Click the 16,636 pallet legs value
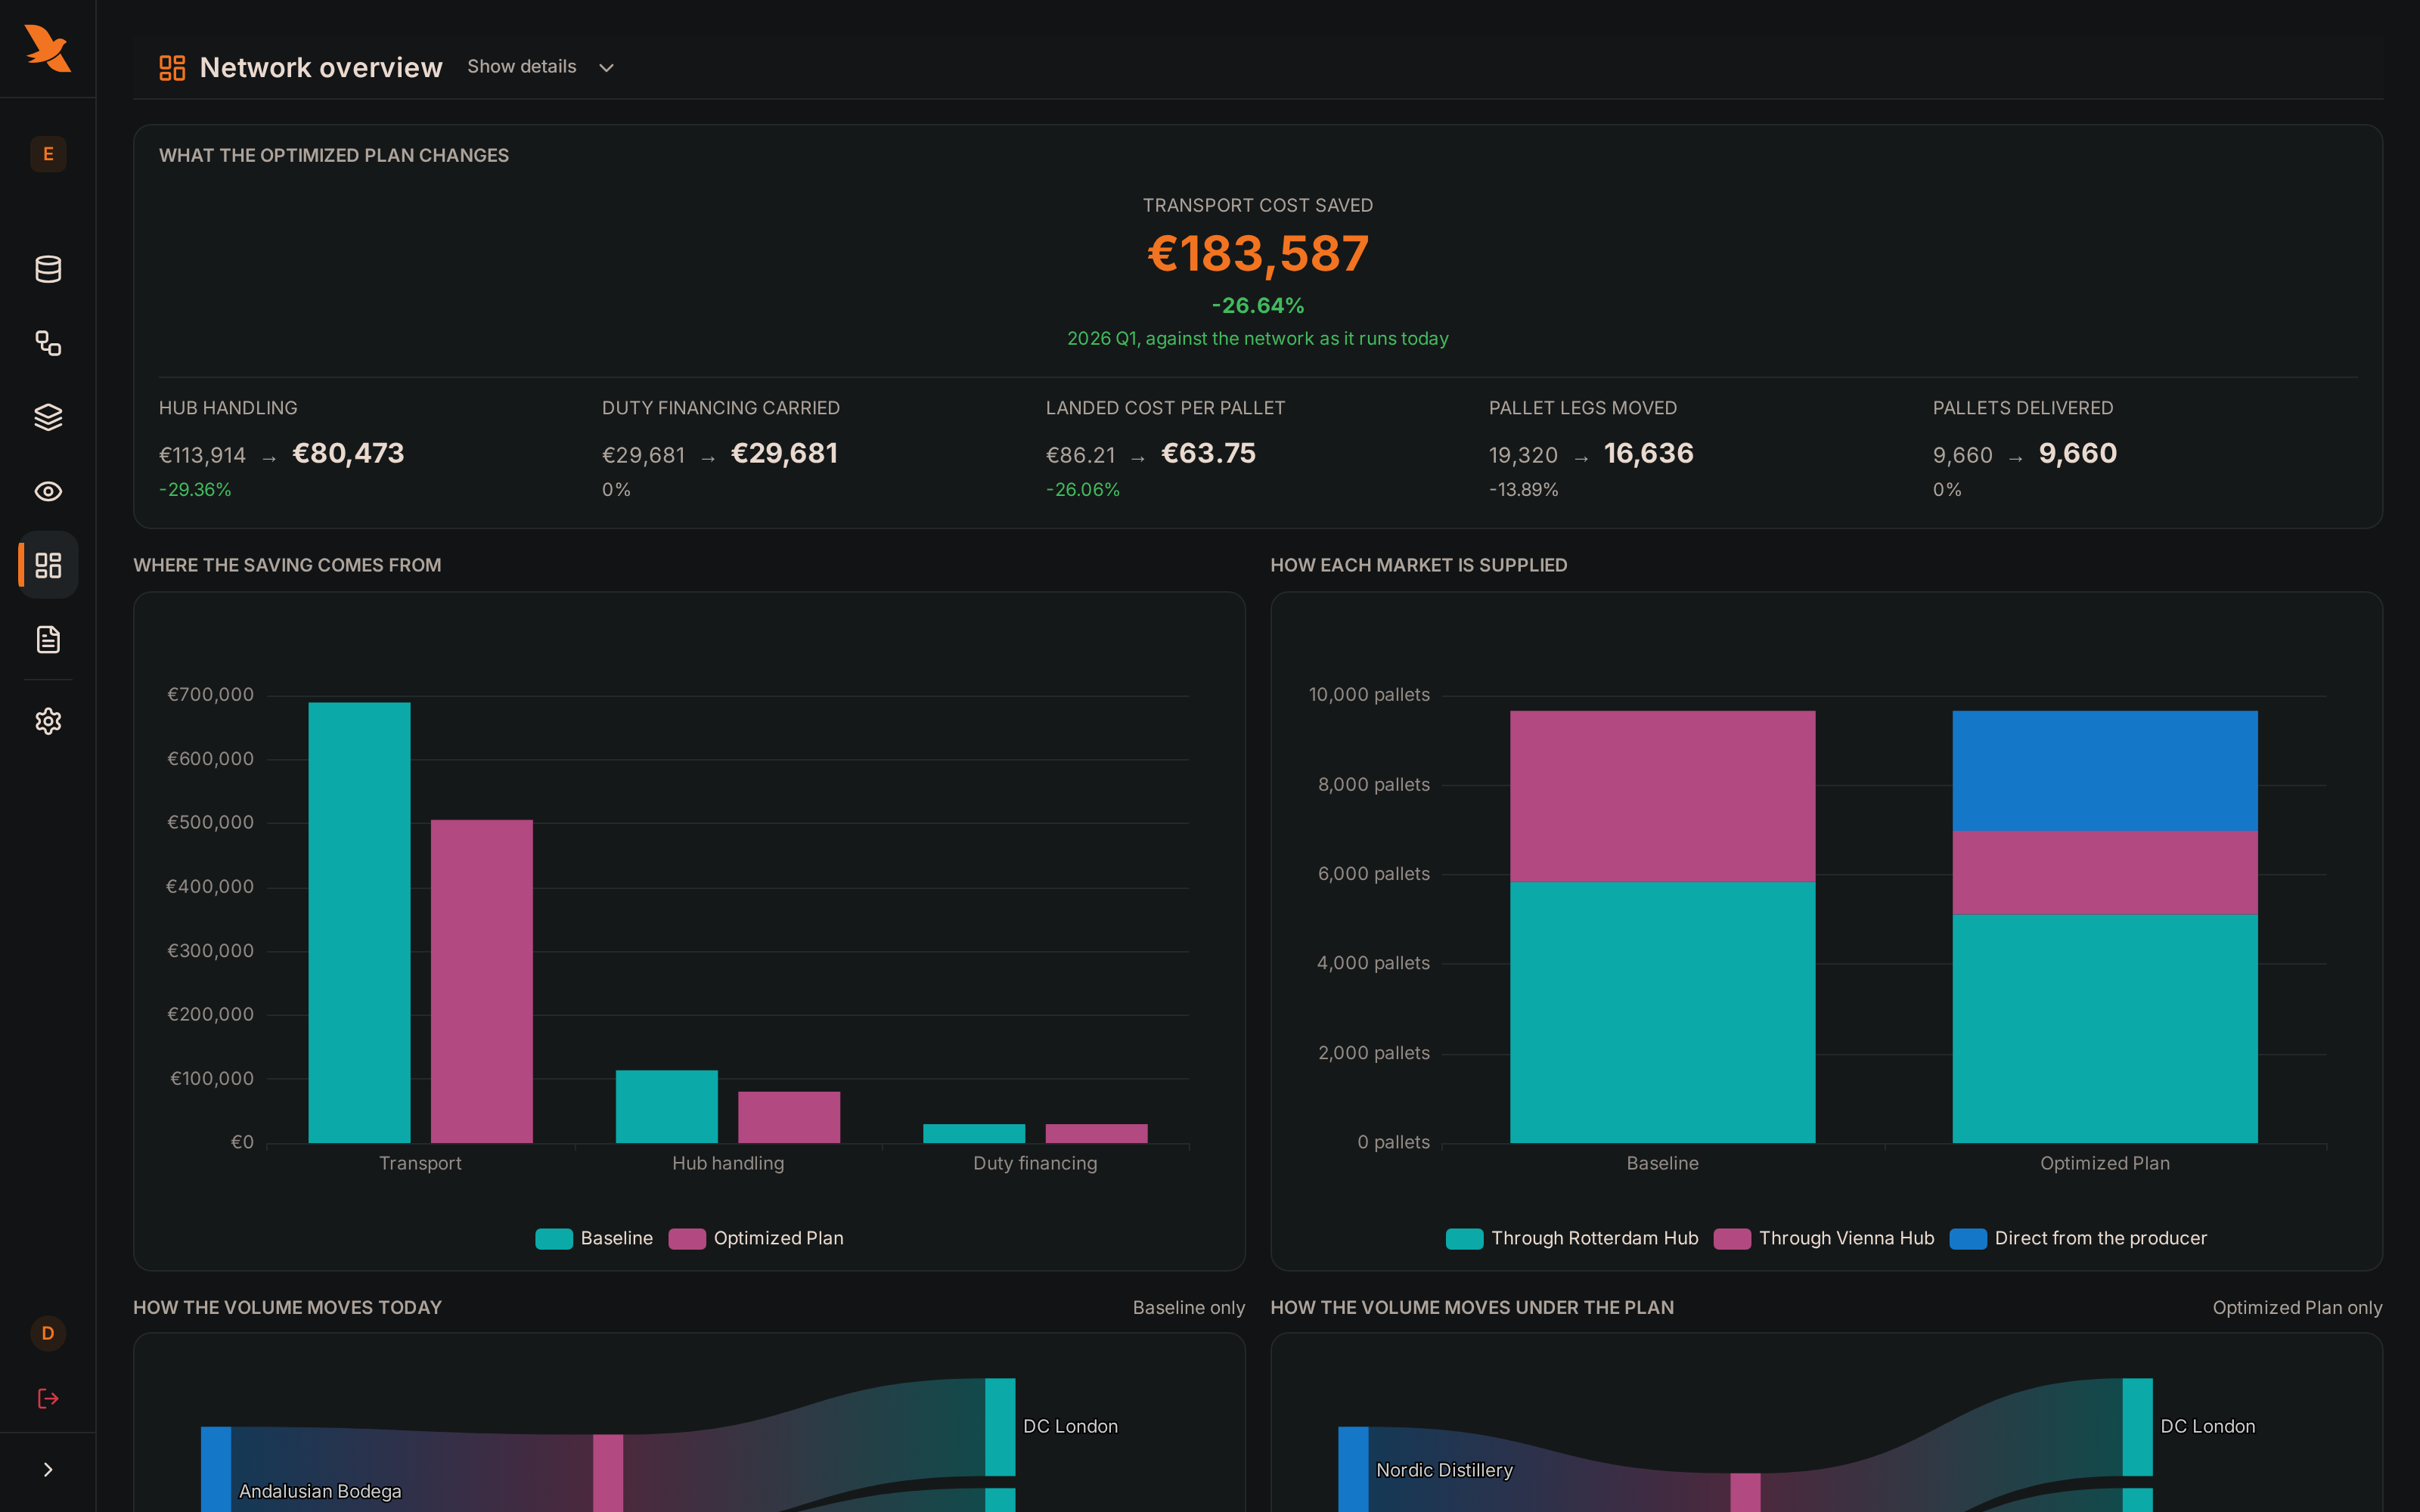Image resolution: width=2420 pixels, height=1512 pixels. click(1648, 453)
